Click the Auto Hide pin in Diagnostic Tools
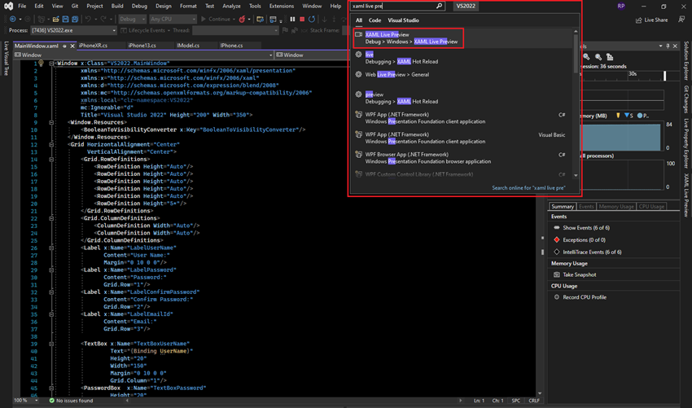The height and width of the screenshot is (408, 692). tap(668, 46)
